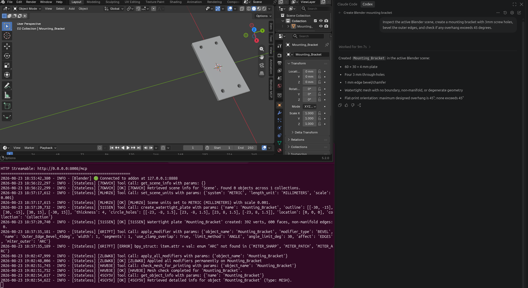The image size is (528, 288).
Task: Hide Mounting_ object using eye icon
Action: [x=321, y=26]
